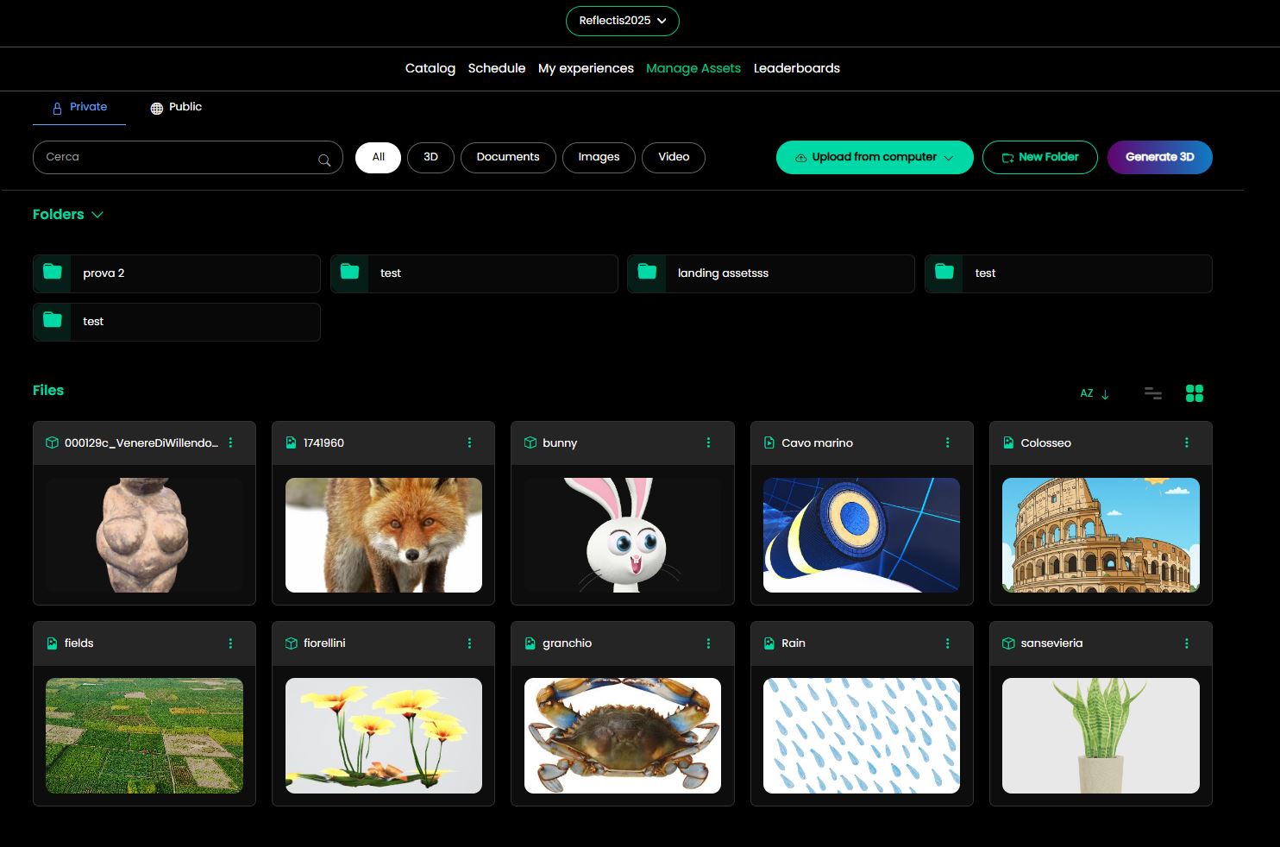Change AZ sort order
The image size is (1280, 847).
pyautogui.click(x=1094, y=393)
